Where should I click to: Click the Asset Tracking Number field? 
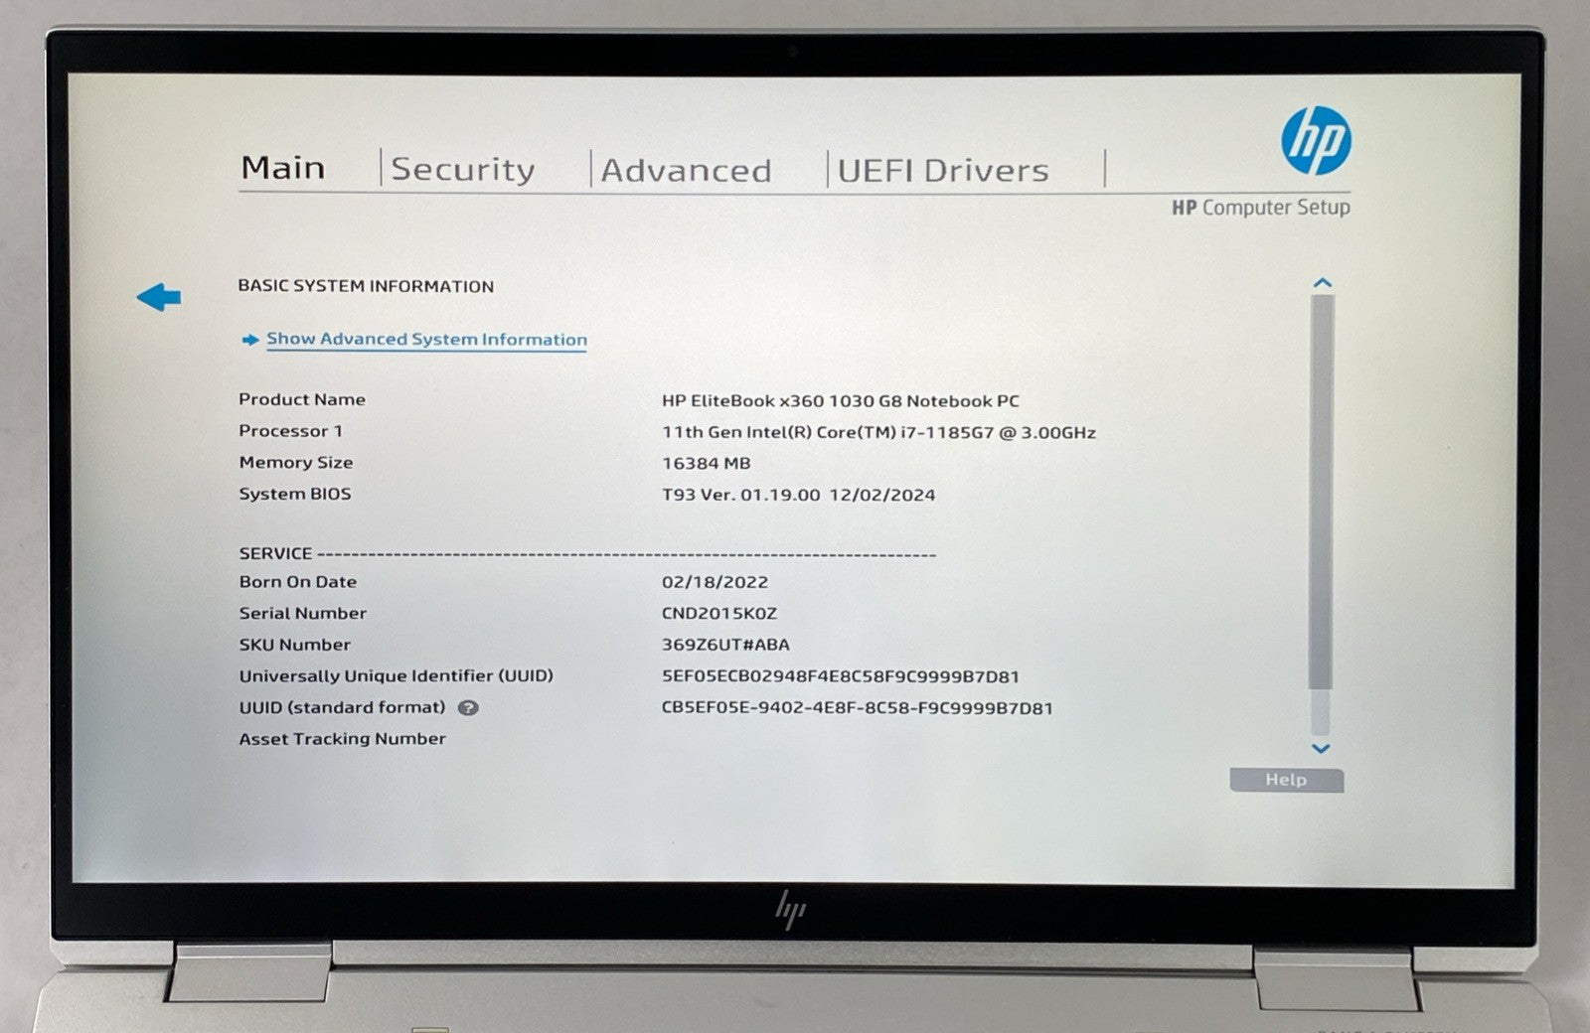(341, 738)
